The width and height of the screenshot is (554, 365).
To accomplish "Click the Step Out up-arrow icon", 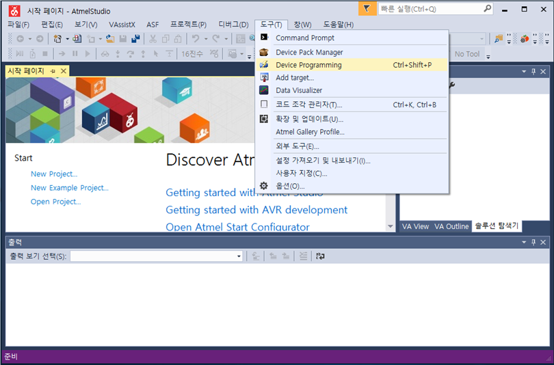I will (143, 53).
